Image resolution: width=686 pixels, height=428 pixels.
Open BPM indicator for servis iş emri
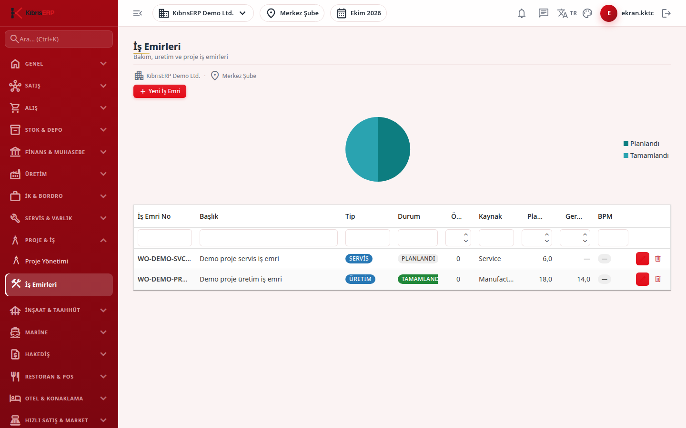tap(605, 259)
